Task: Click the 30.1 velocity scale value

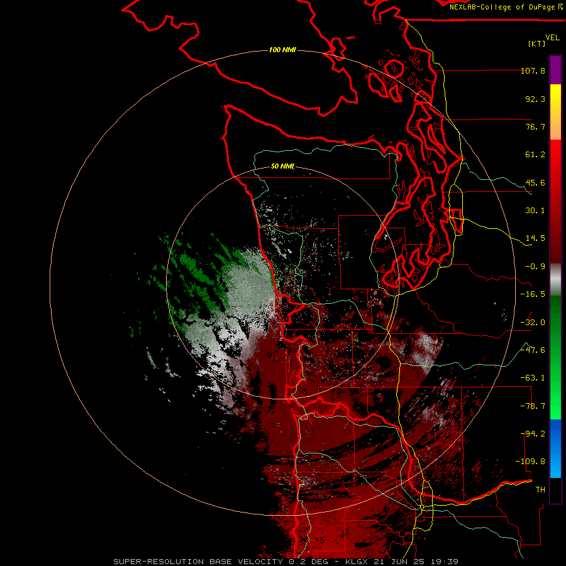Action: (535, 211)
